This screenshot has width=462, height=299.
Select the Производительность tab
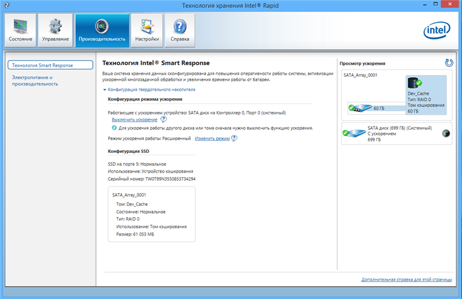click(x=102, y=31)
